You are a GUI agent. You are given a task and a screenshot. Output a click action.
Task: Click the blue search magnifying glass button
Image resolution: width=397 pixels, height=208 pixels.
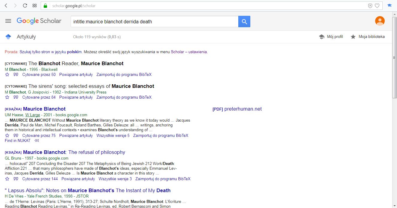coord(244,21)
